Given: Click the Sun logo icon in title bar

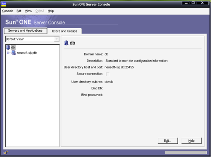Looking at the screenshot, I should 3,4.
